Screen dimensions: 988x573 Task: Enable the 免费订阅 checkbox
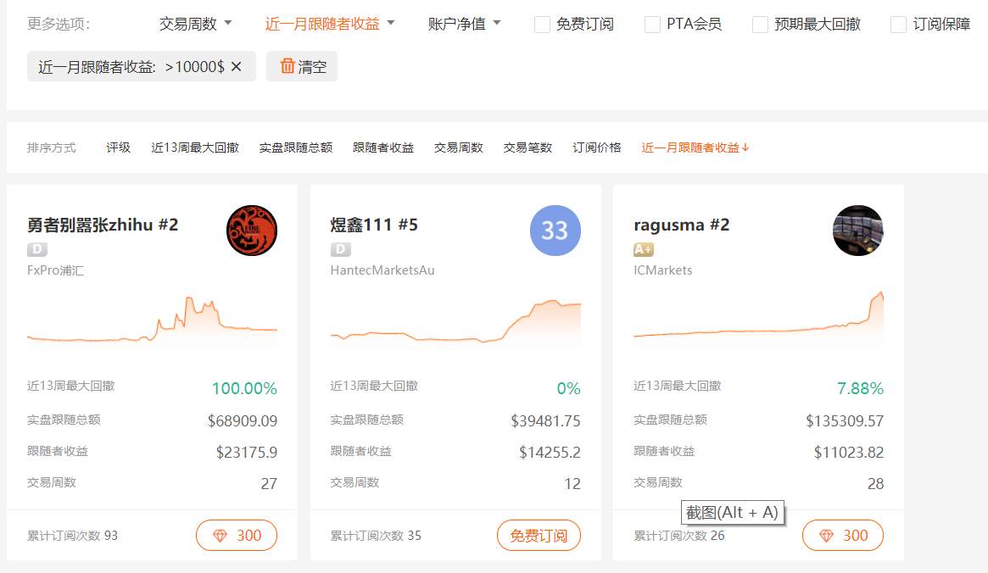[542, 25]
